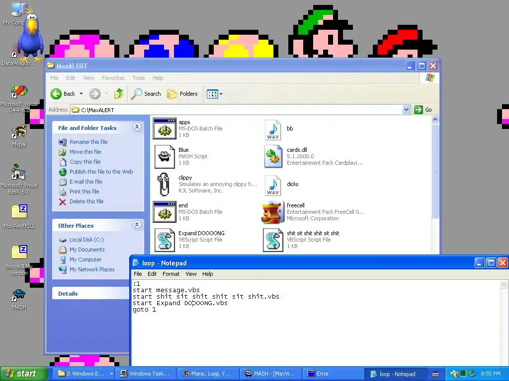Click the Forward arrow in Explorer toolbar
Image resolution: width=509 pixels, height=381 pixels.
coord(95,94)
